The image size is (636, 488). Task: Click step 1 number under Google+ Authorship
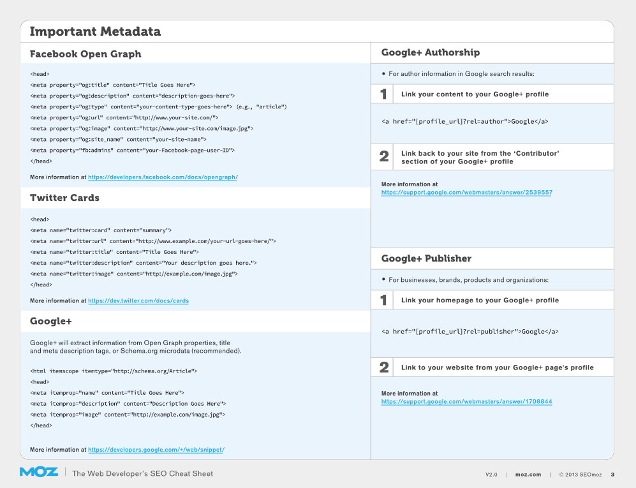point(383,94)
